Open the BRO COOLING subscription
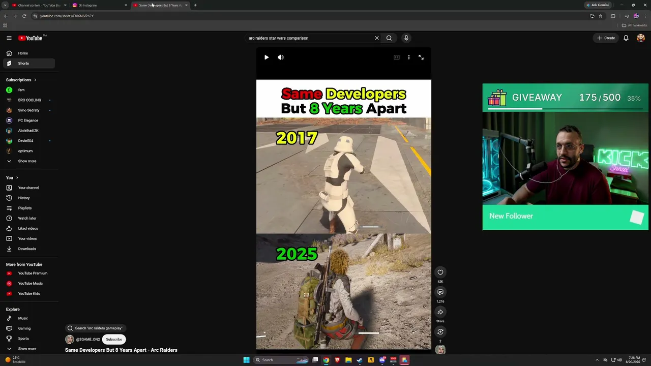Screen dimensions: 651x366 pyautogui.click(x=29, y=100)
